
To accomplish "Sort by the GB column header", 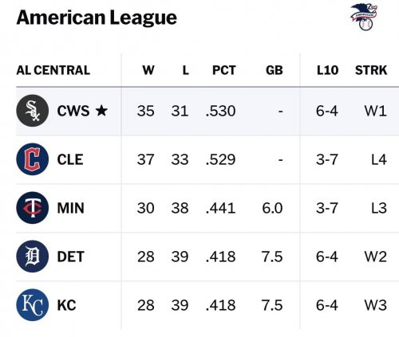I will pyautogui.click(x=275, y=70).
